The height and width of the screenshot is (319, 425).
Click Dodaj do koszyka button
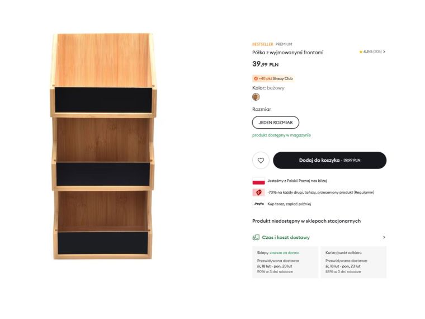click(x=329, y=161)
